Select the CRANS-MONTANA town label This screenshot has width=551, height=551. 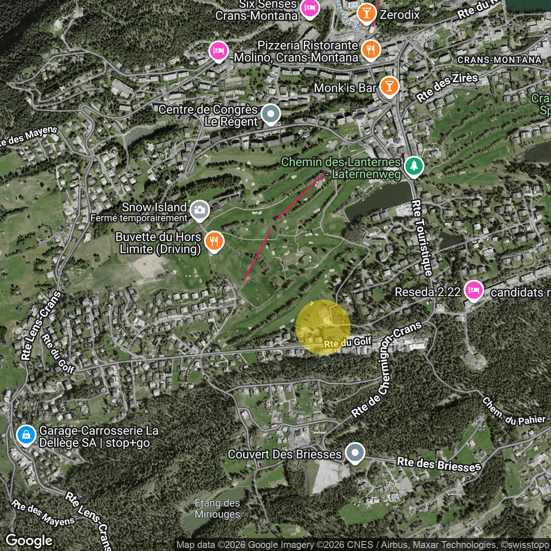point(499,60)
